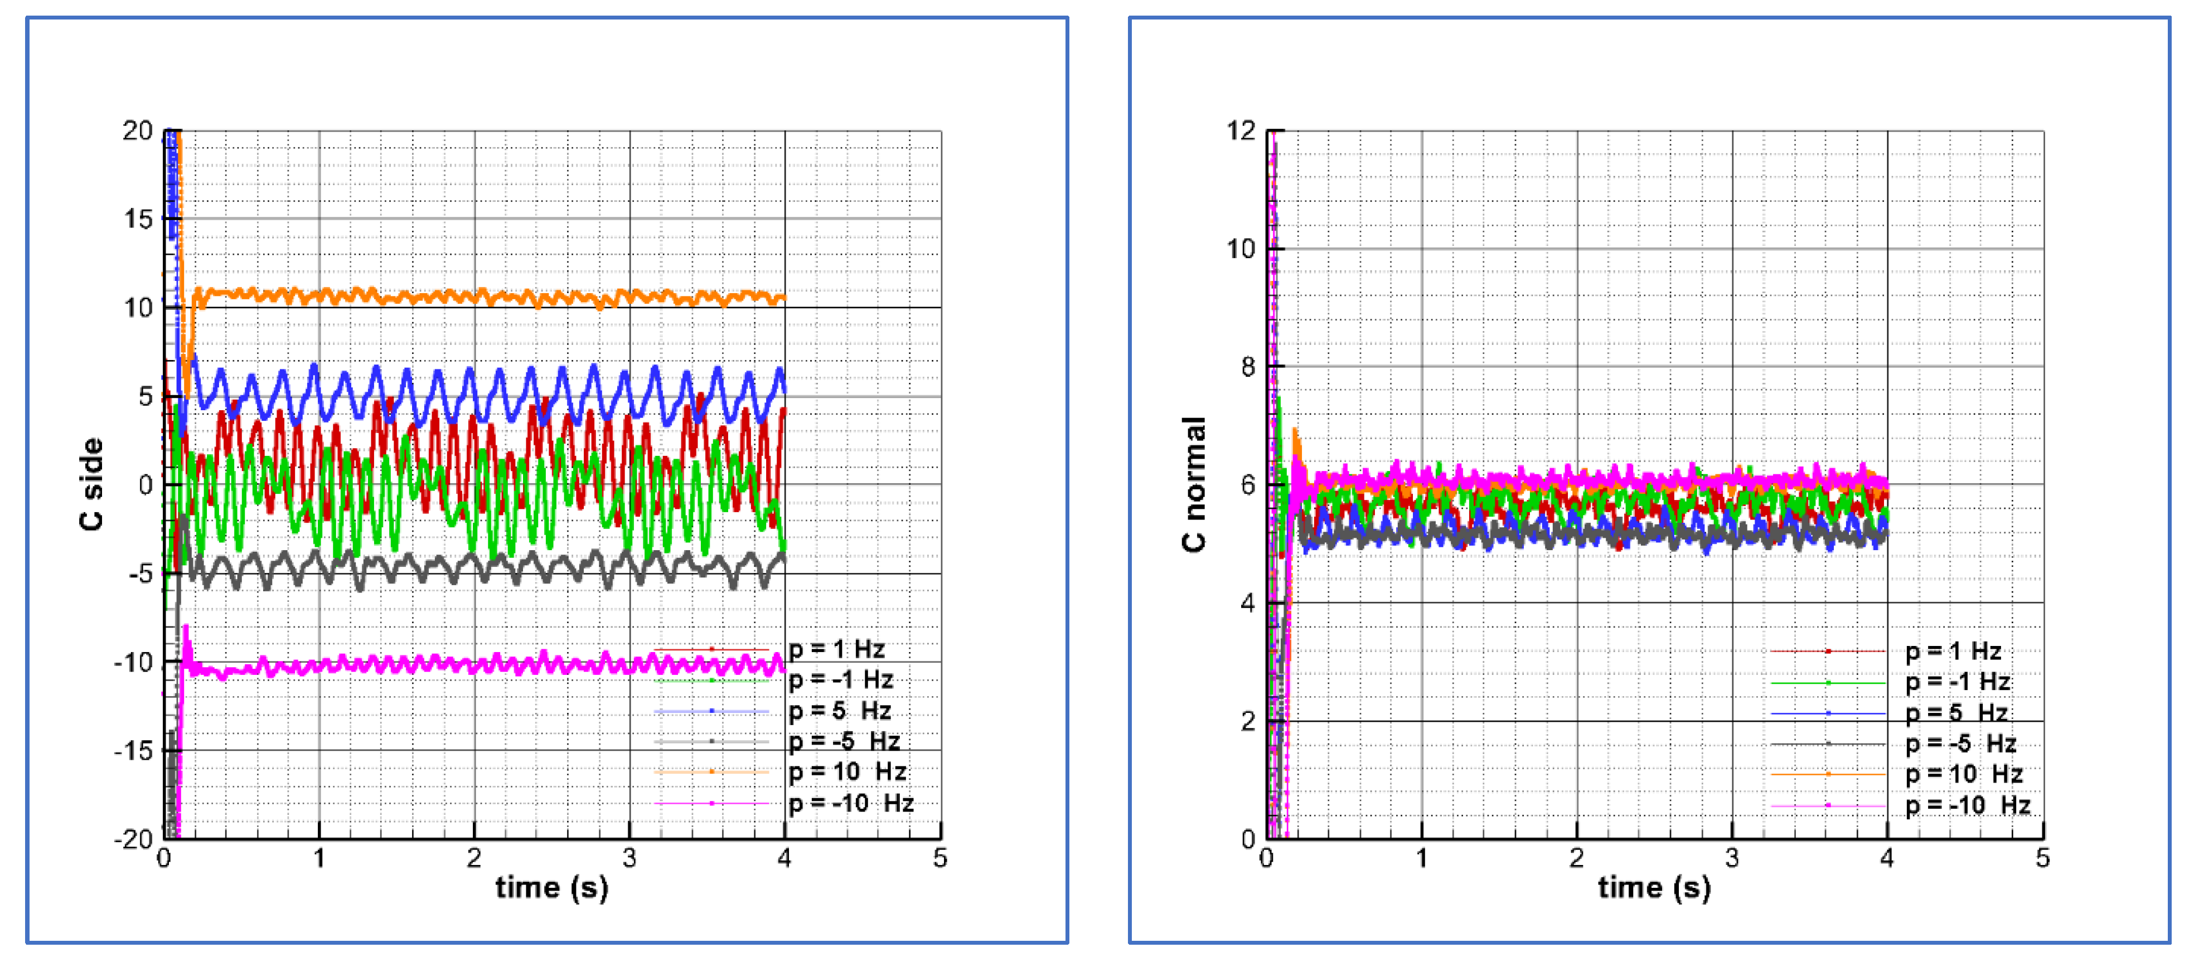Click the time (s) axis title under the C side plot

tap(552, 888)
